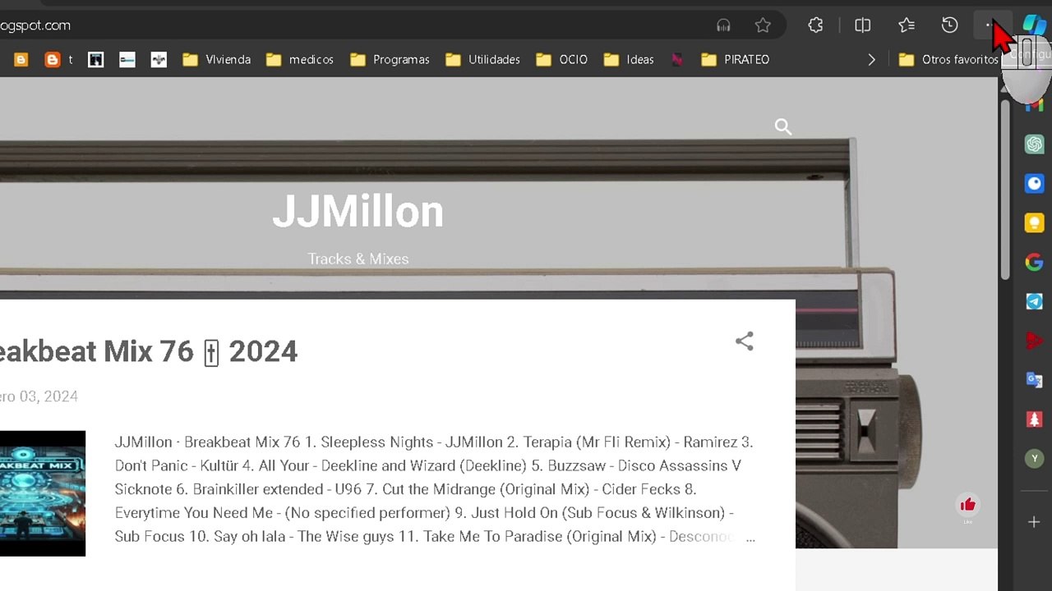Open the Utilidades bookmarks folder

coord(482,59)
